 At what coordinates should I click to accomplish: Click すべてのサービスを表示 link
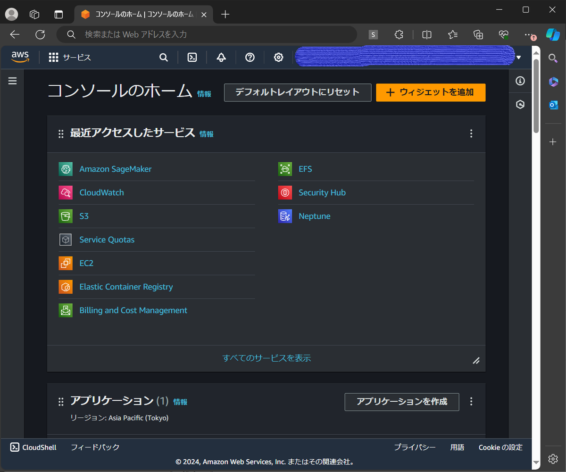click(266, 358)
